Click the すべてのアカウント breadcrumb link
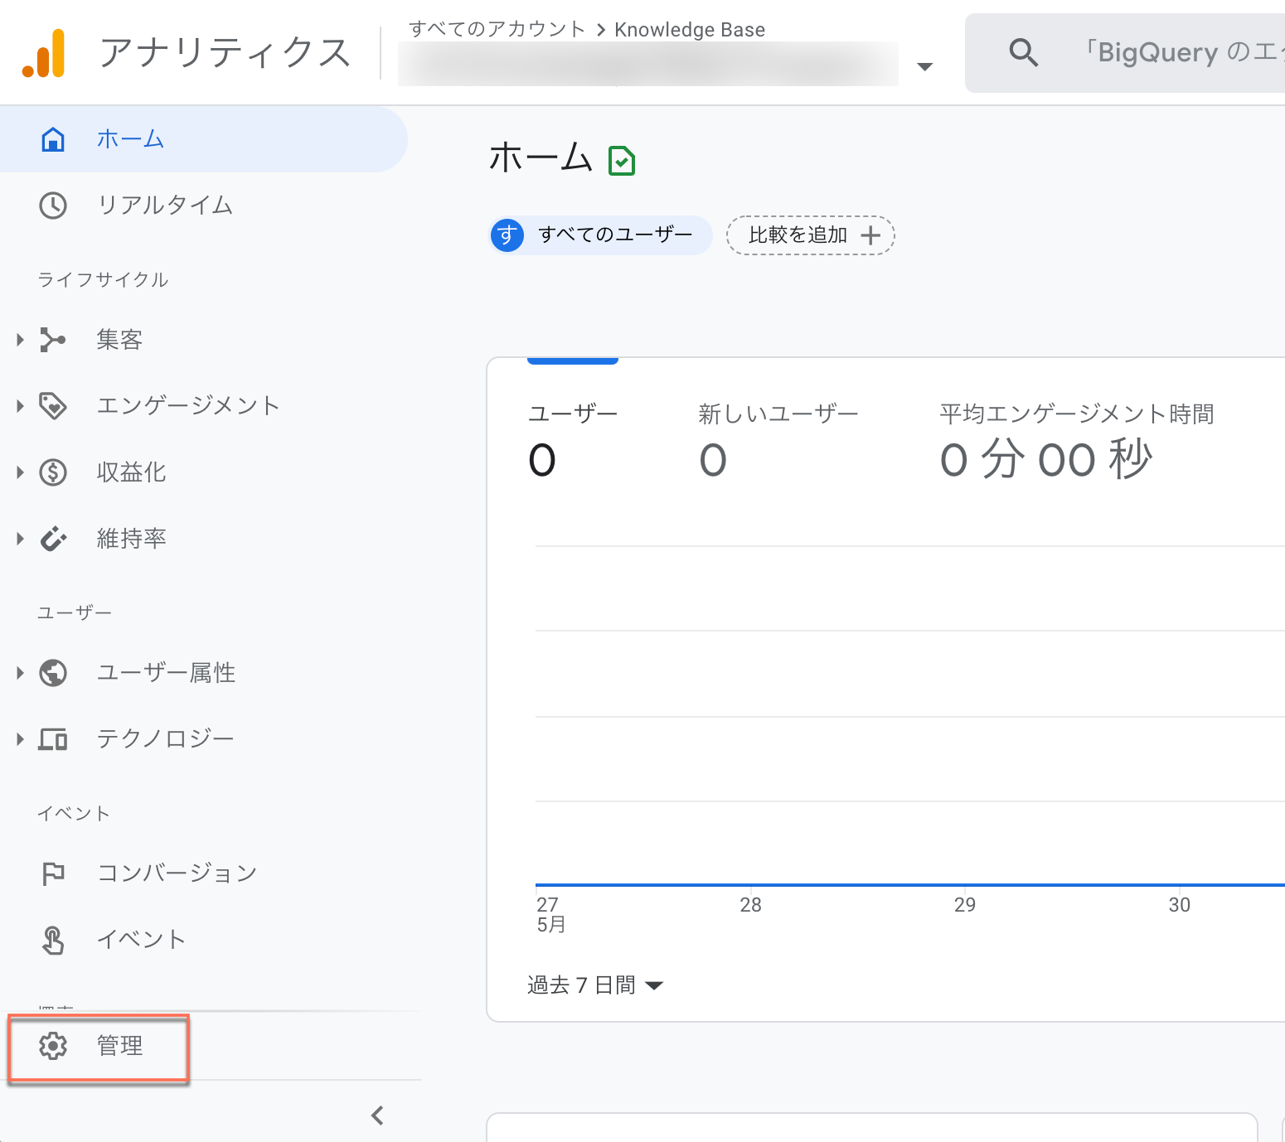1285x1142 pixels. [x=497, y=30]
